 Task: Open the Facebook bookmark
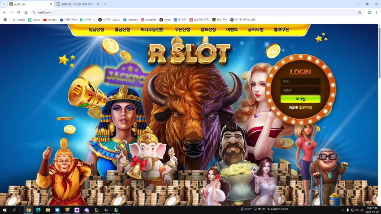pos(130,20)
